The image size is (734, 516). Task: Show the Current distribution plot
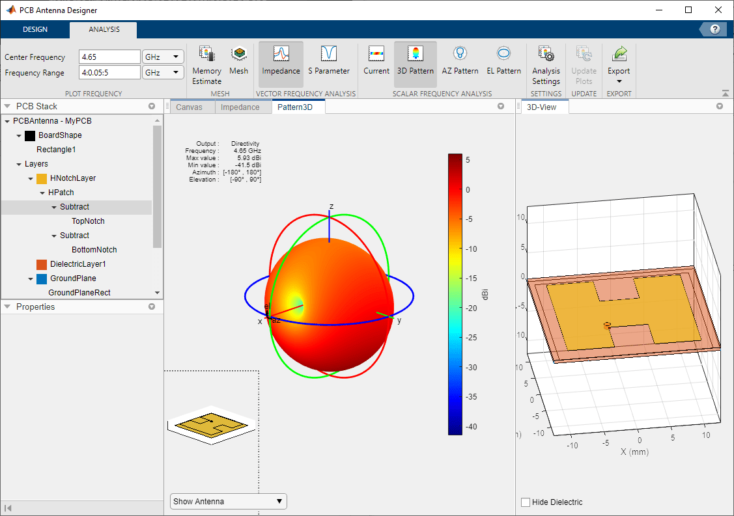[376, 62]
